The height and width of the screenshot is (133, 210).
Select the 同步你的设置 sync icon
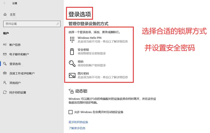[x=5, y=92]
